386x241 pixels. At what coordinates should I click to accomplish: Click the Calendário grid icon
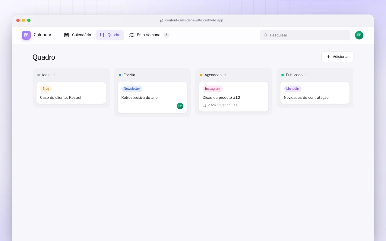pos(67,35)
